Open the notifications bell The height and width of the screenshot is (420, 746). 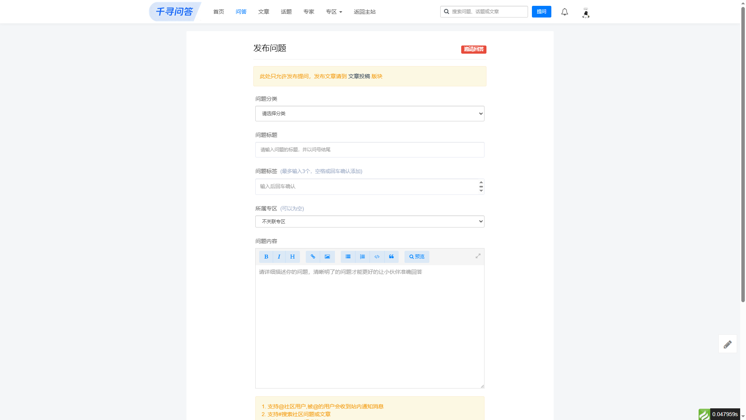point(565,12)
